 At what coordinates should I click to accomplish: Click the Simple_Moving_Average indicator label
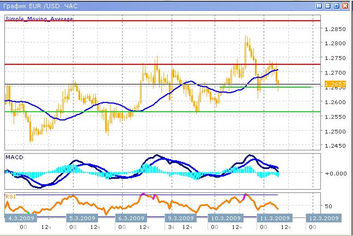(39, 19)
